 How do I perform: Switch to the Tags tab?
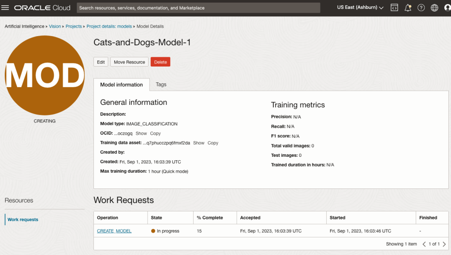pyautogui.click(x=161, y=85)
